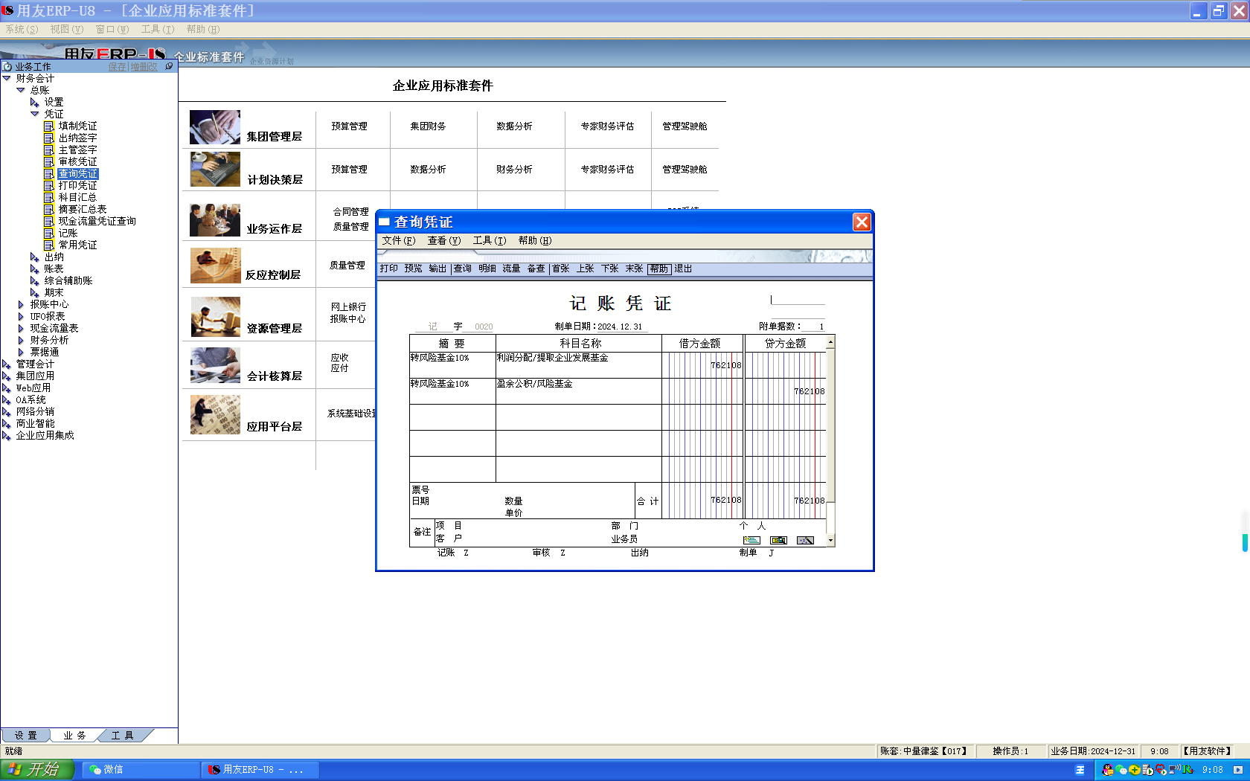Click the 填制凭证 document icon in tree
1250x781 pixels.
pos(49,126)
